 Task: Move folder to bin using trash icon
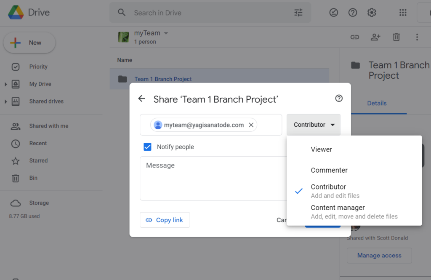pyautogui.click(x=396, y=37)
